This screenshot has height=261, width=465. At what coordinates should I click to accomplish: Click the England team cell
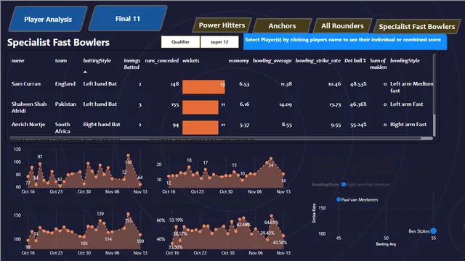coord(65,84)
